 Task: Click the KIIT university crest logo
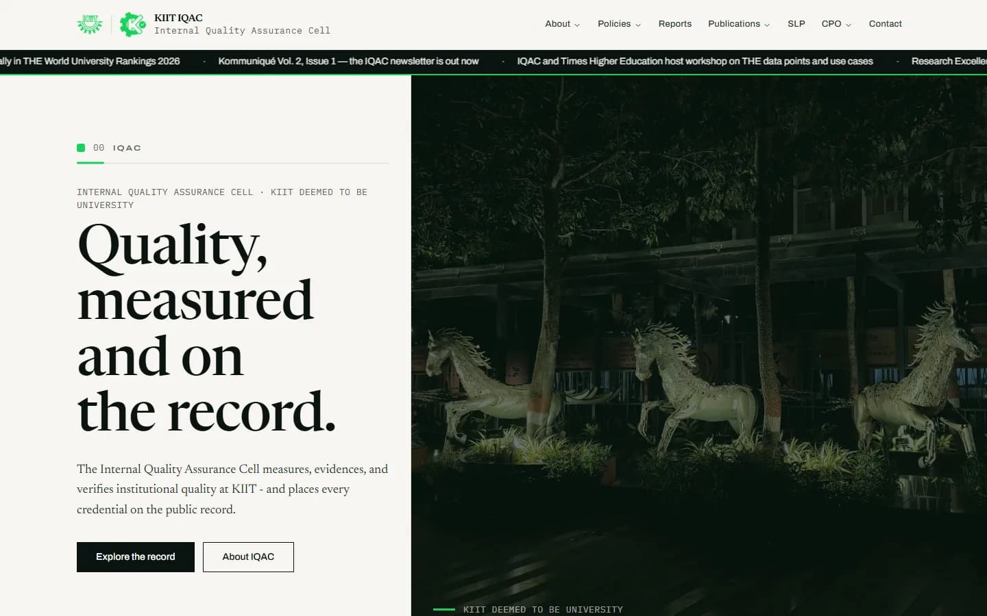[x=90, y=24]
